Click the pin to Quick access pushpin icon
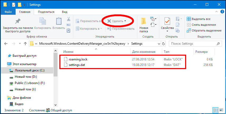 18,21
